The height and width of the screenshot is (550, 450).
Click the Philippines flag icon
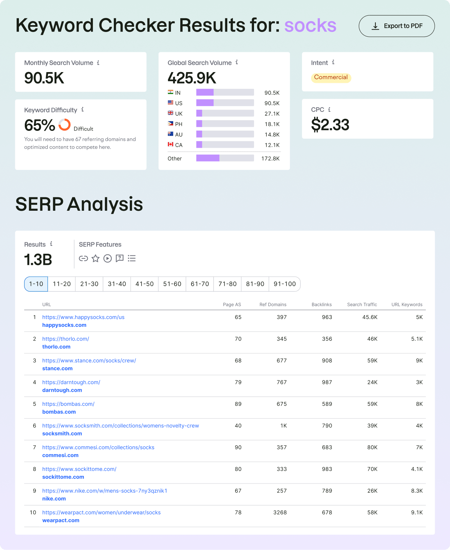171,124
